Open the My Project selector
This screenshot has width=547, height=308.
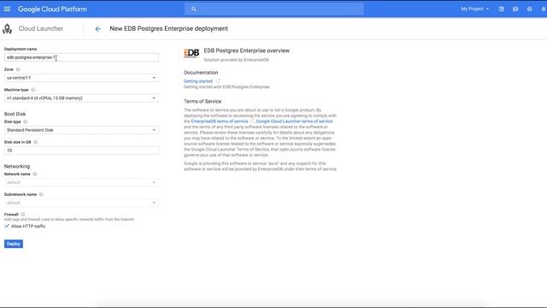point(475,9)
